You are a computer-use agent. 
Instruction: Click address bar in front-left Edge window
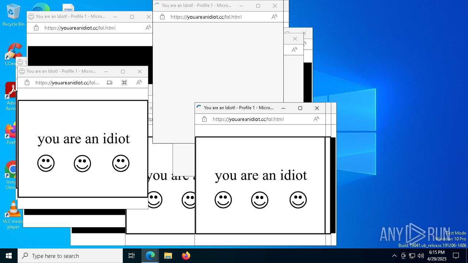coord(67,83)
